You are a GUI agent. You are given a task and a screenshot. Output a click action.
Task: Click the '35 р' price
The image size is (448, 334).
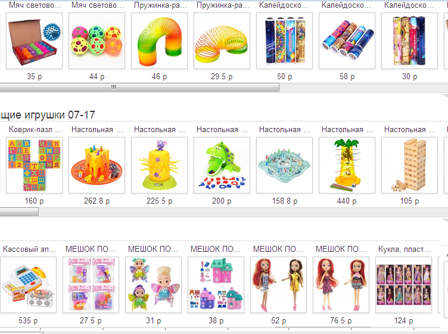[x=35, y=77]
